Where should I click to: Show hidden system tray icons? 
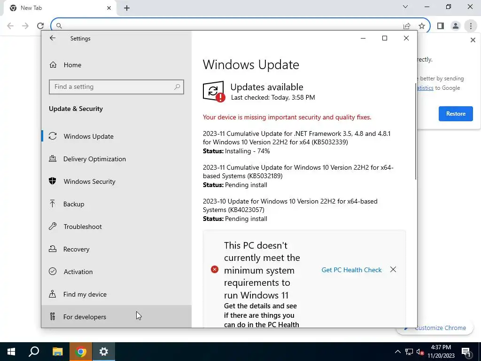[397, 352]
